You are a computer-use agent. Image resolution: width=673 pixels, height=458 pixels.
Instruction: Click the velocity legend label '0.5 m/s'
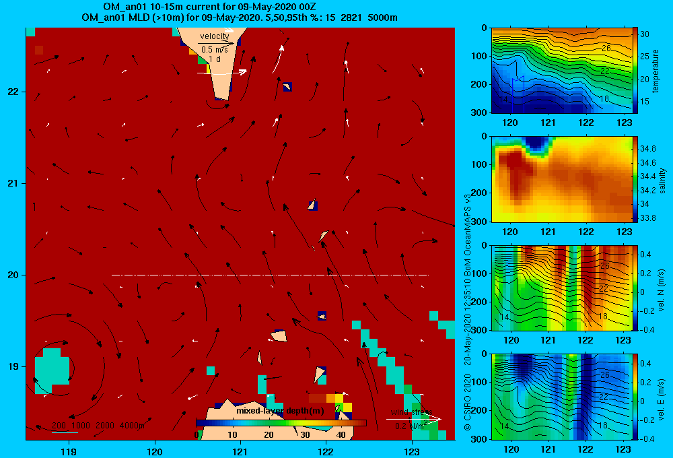[x=214, y=50]
